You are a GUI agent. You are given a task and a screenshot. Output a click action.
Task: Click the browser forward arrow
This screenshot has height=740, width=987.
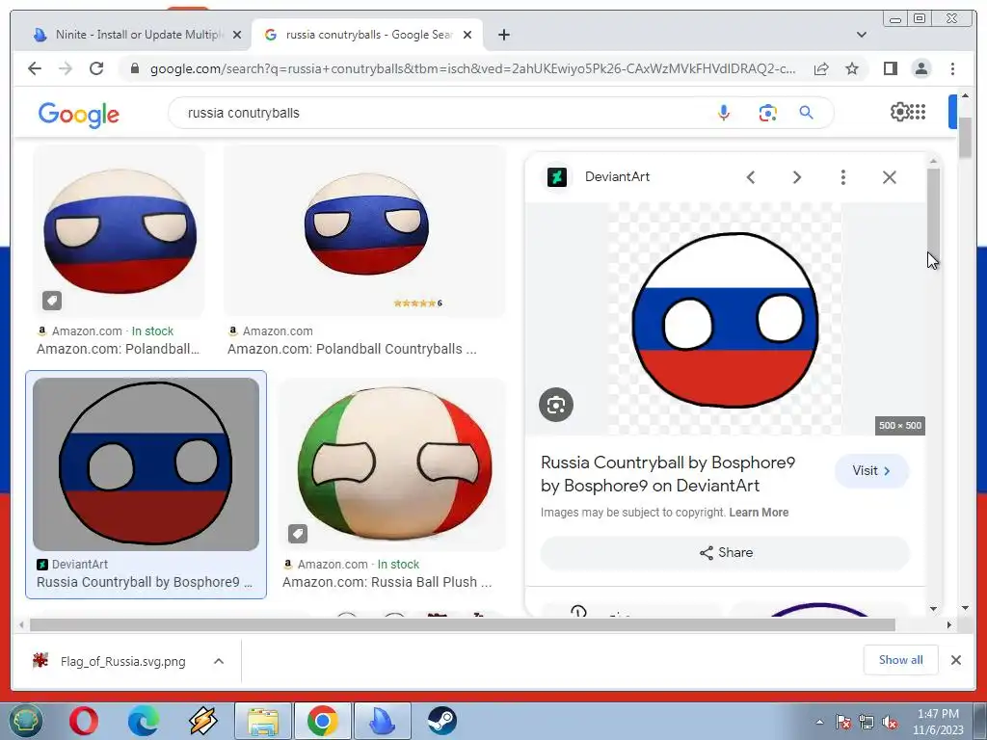[66, 68]
